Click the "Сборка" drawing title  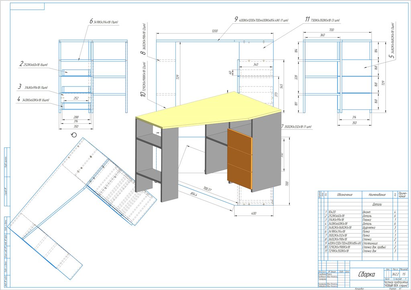point(366,274)
